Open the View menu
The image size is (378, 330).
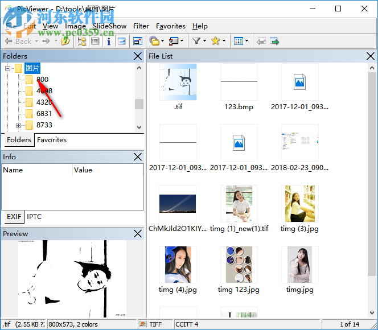[x=51, y=26]
